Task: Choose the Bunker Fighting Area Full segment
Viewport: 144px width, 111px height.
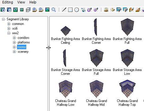Action: click(x=127, y=31)
